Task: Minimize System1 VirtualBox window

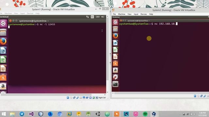Action: pyautogui.click(x=96, y=9)
